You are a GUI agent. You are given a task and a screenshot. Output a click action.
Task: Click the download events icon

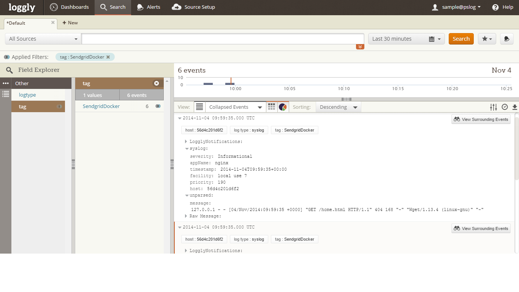tap(515, 107)
